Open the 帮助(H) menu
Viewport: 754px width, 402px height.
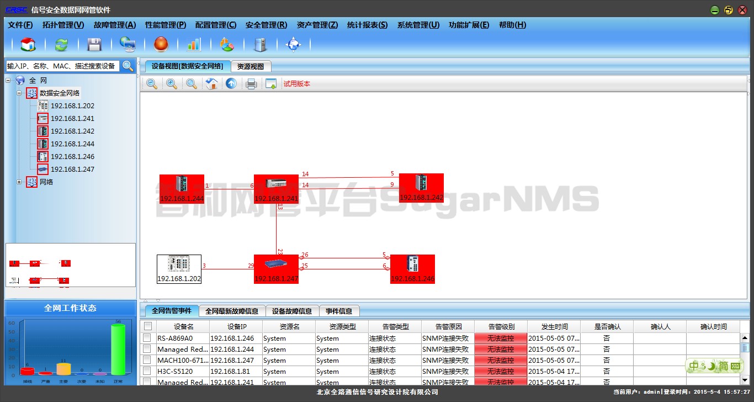point(513,25)
